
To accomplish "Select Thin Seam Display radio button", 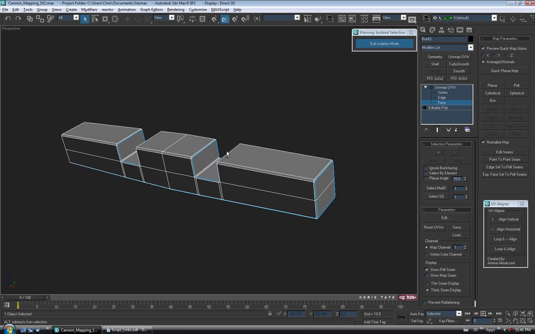I will (x=427, y=283).
